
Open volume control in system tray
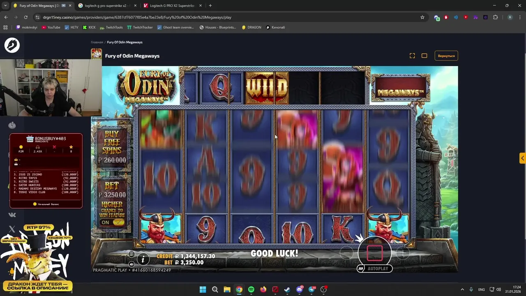[x=498, y=289]
